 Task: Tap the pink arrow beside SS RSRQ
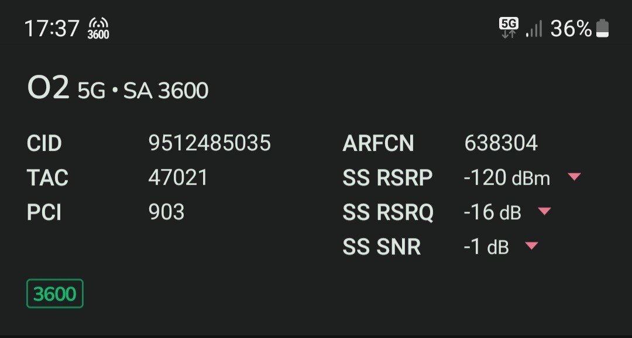tap(544, 211)
